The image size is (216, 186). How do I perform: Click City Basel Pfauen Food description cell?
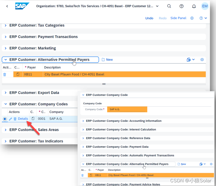[125, 74]
